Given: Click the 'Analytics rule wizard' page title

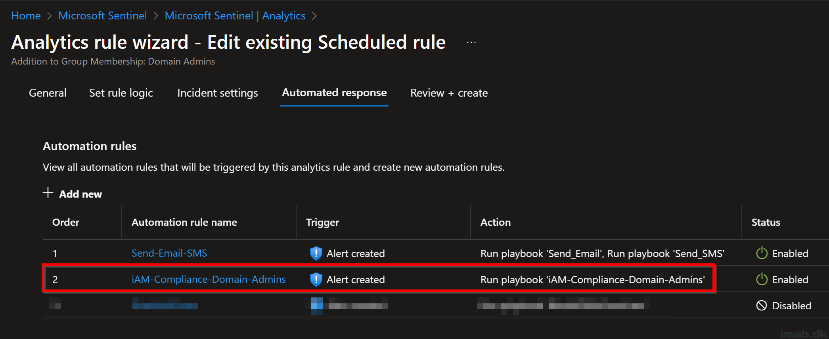Looking at the screenshot, I should pos(228,42).
